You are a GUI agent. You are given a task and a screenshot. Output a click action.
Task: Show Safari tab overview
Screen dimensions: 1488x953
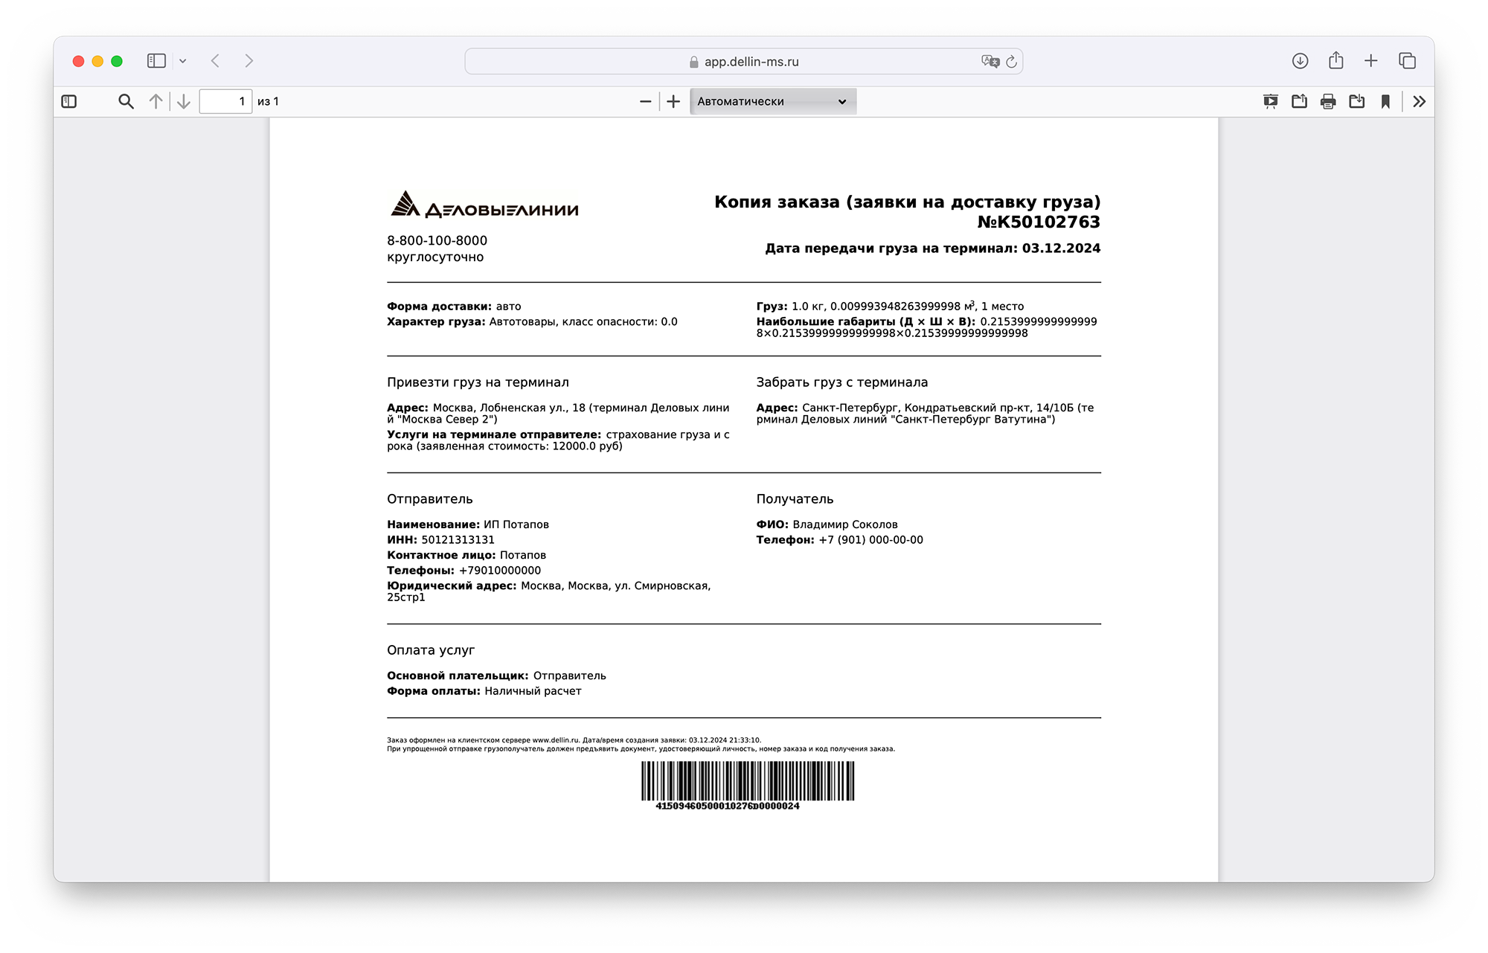tap(1407, 61)
